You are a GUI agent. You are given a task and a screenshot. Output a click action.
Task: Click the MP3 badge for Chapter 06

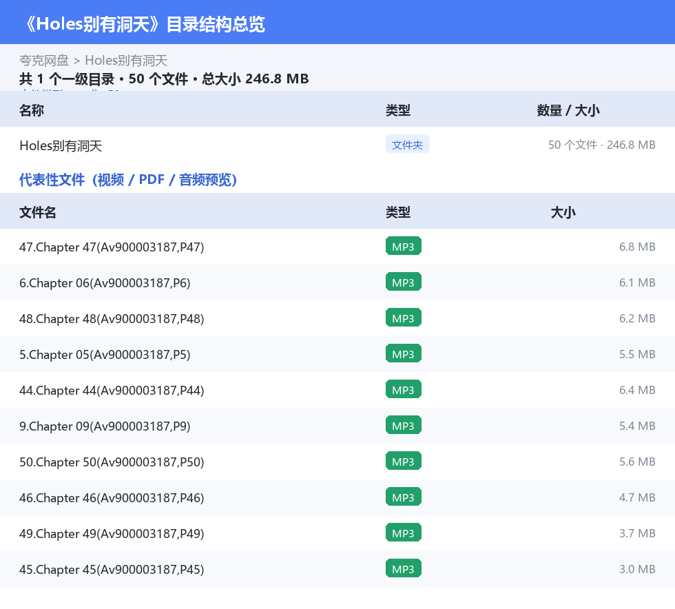(x=404, y=282)
